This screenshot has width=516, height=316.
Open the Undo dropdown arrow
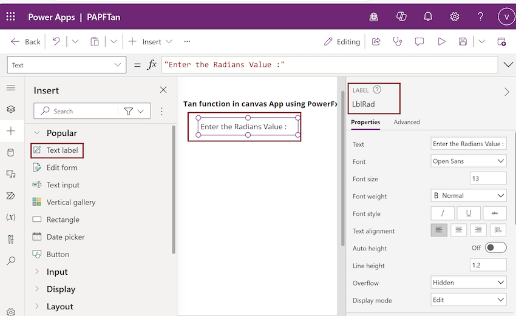(x=75, y=42)
